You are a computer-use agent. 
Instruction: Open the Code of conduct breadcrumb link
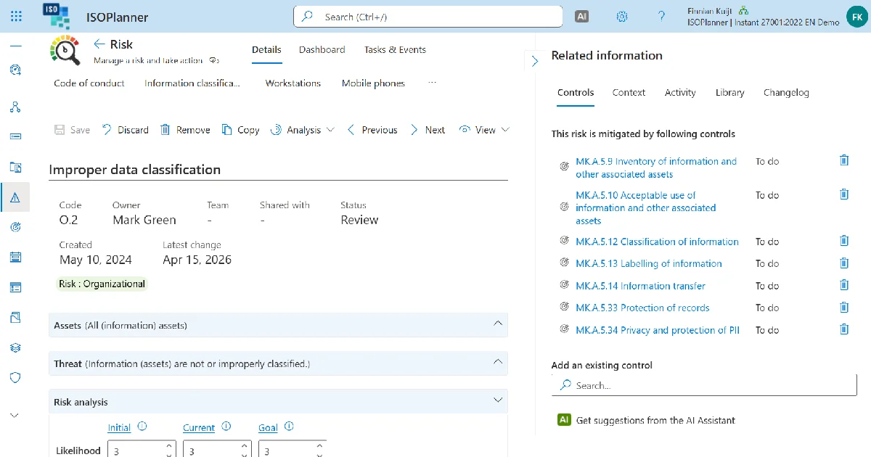point(89,83)
